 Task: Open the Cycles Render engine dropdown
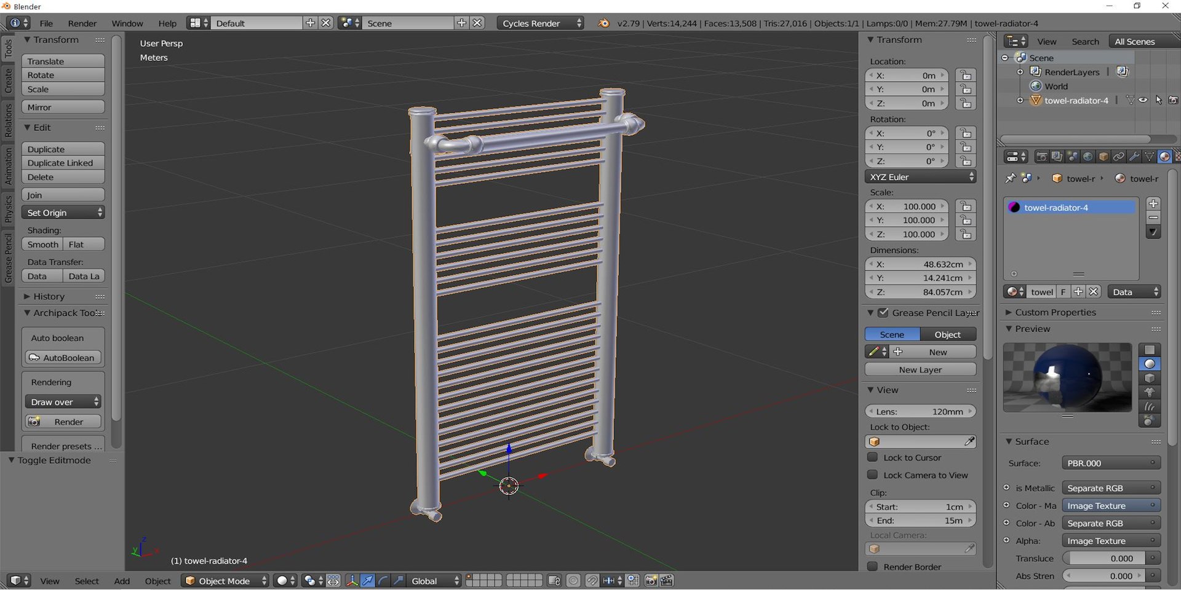click(540, 23)
